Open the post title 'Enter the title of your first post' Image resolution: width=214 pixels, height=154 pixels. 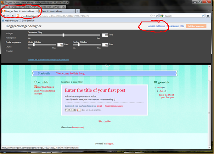95,90
